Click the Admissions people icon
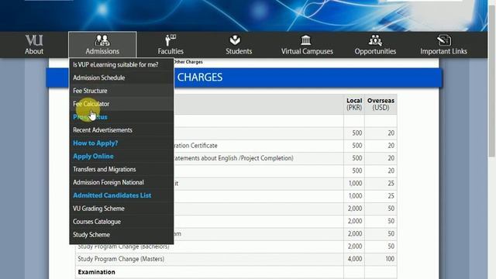Viewport: 496px width, 279px height. point(102,40)
